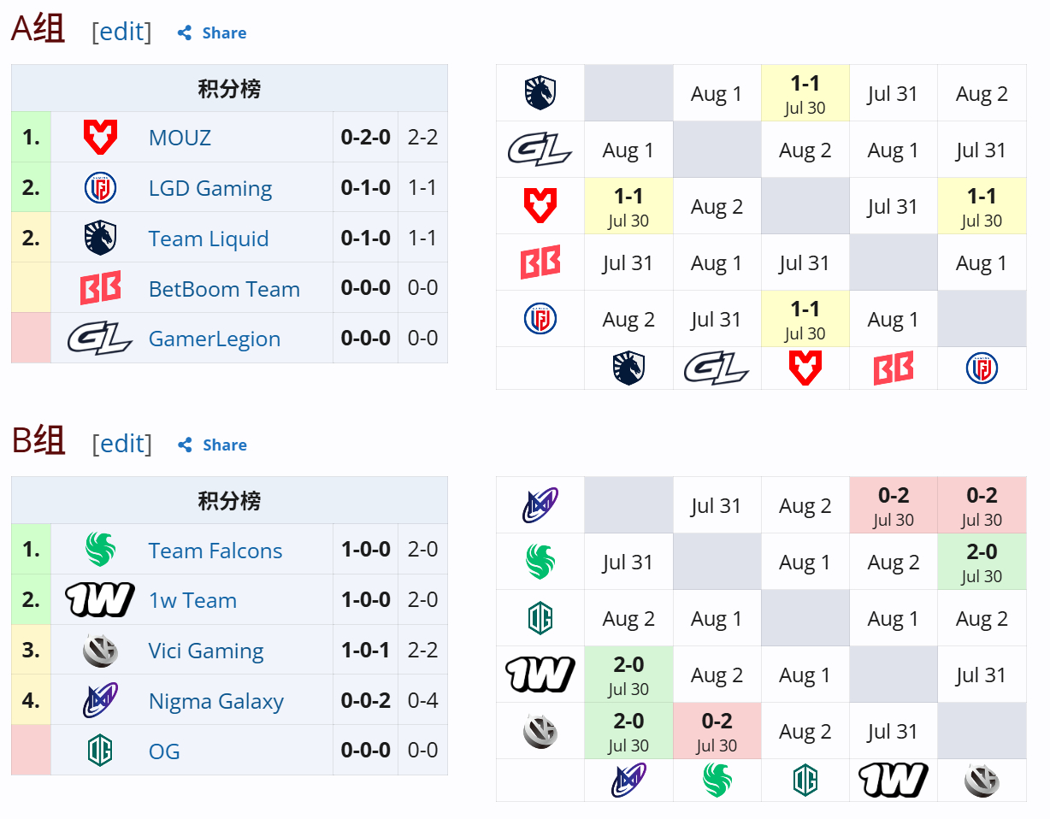The width and height of the screenshot is (1050, 819).
Task: Open the edit link for B组
Action: coord(121,444)
